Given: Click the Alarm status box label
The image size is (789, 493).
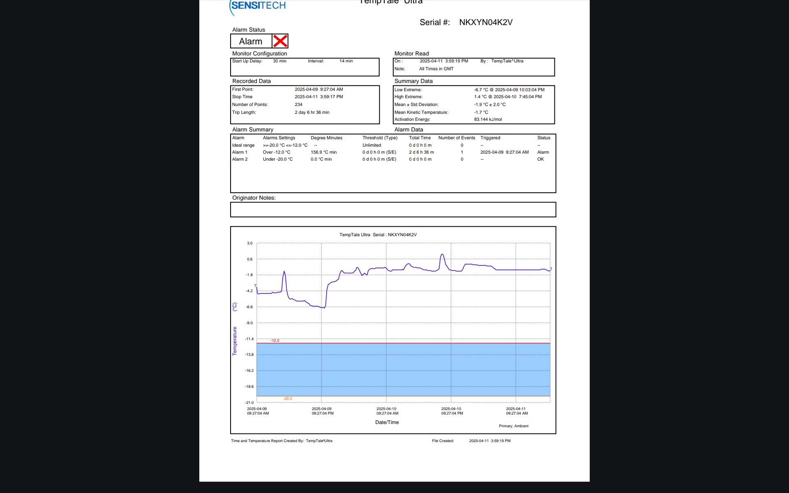Looking at the screenshot, I should pyautogui.click(x=251, y=41).
